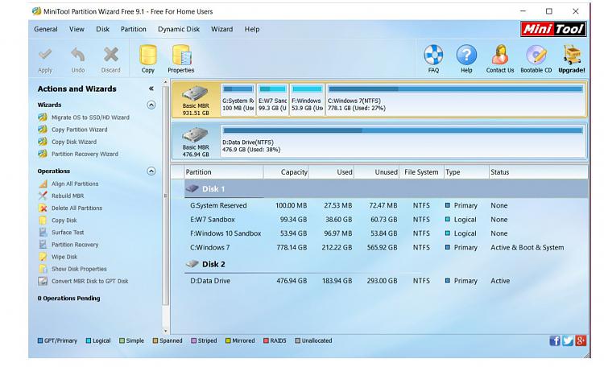Click the Rebuild MBR icon
Viewport: 604px width, 367px height.
(43, 196)
